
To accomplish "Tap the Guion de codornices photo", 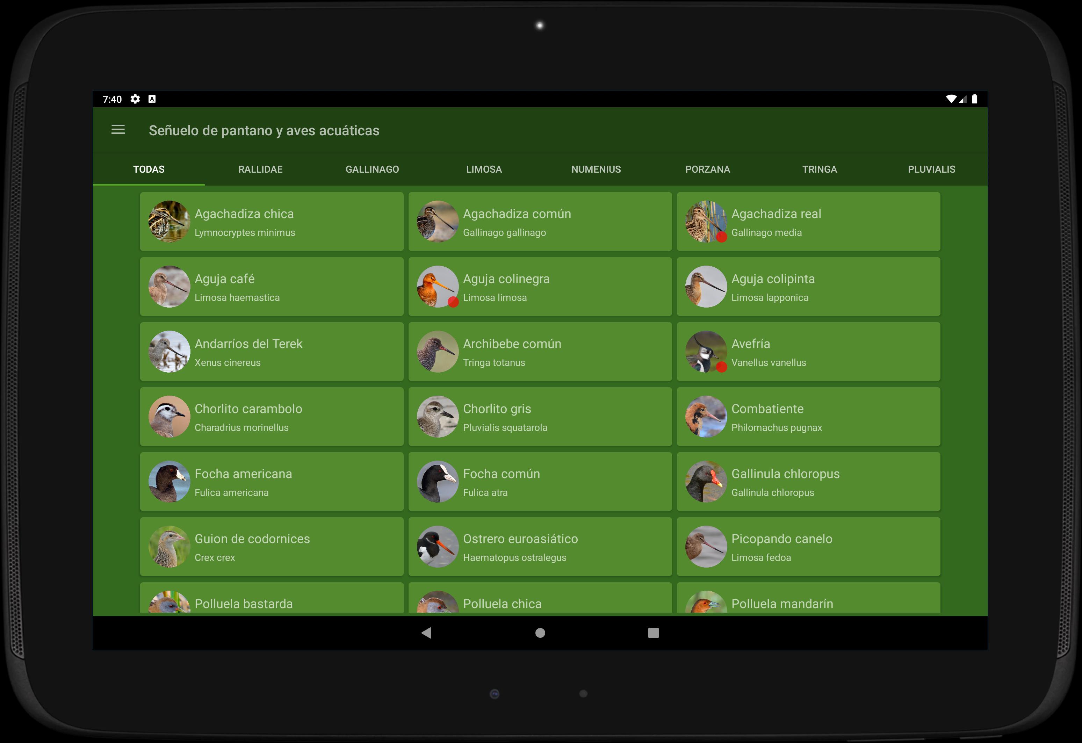I will coord(169,547).
